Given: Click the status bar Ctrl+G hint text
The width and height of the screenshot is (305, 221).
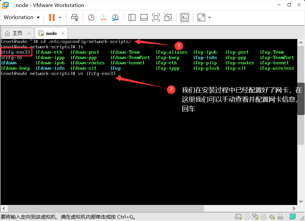Looking at the screenshot, I should pos(68,217).
